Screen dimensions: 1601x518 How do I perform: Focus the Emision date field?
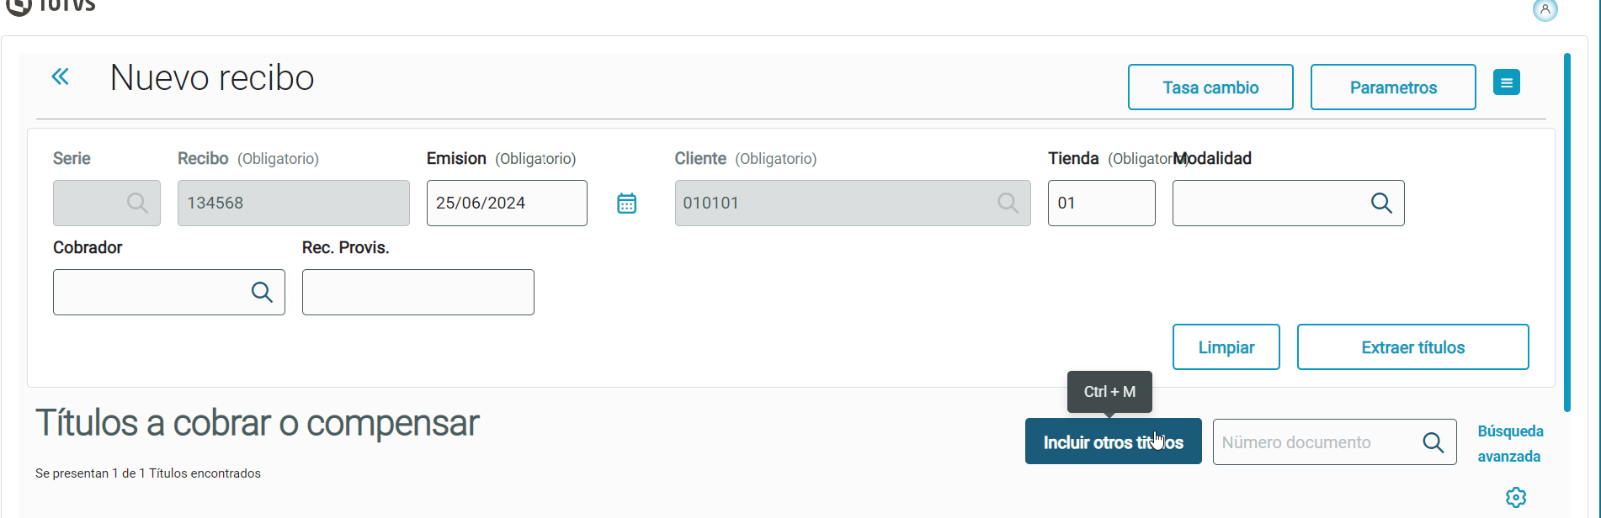507,203
